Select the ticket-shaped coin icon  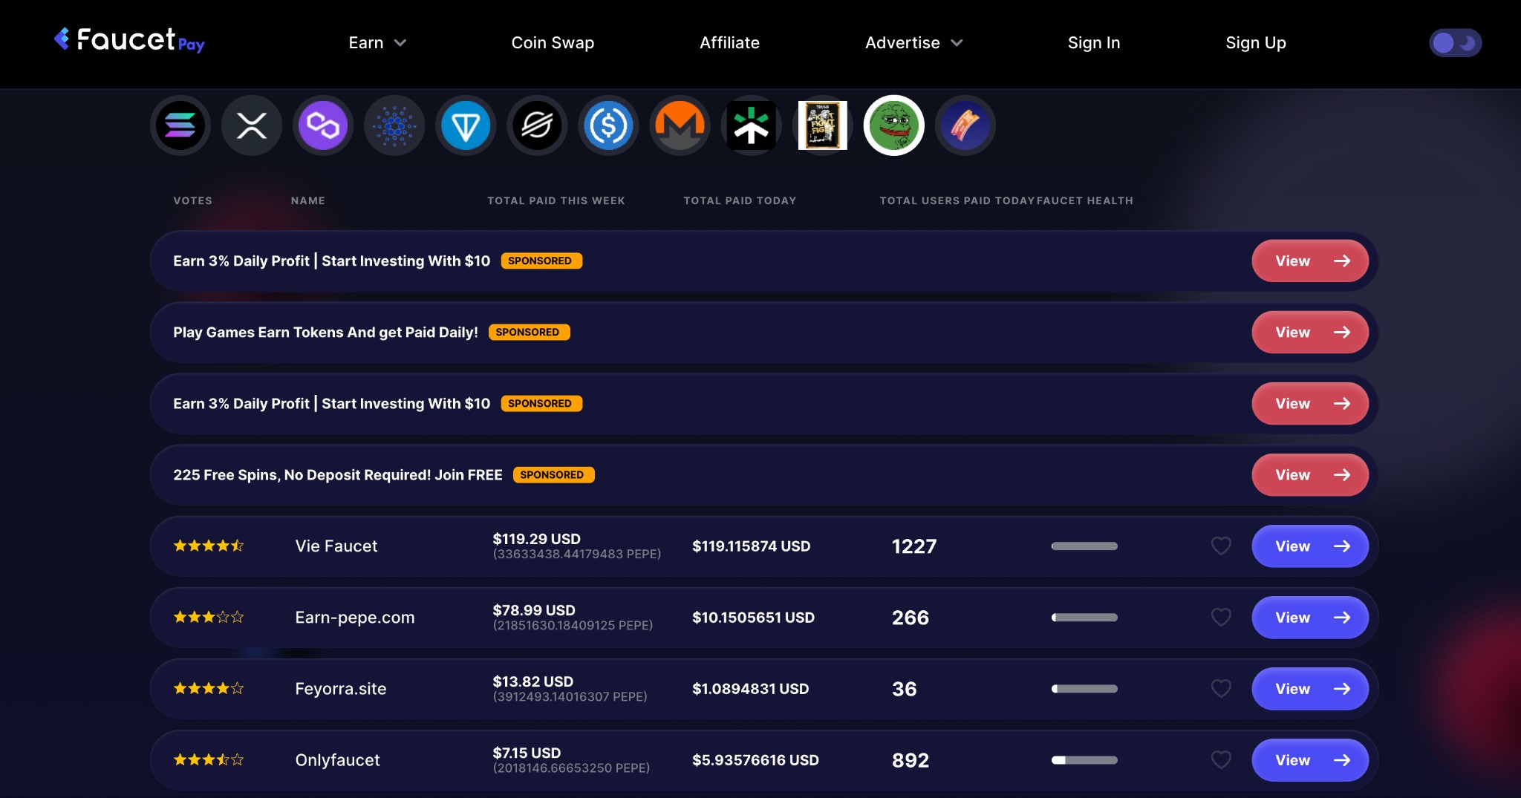965,125
